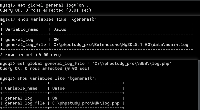Click the Variable_name header in first table
Screen dimensions: 200x110
[x=22, y=30]
